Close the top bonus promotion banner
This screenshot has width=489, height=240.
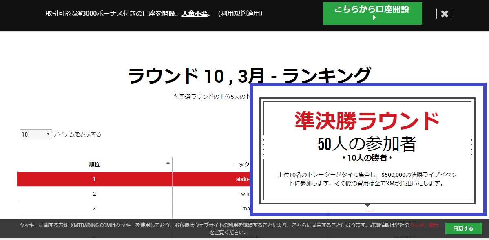[445, 14]
